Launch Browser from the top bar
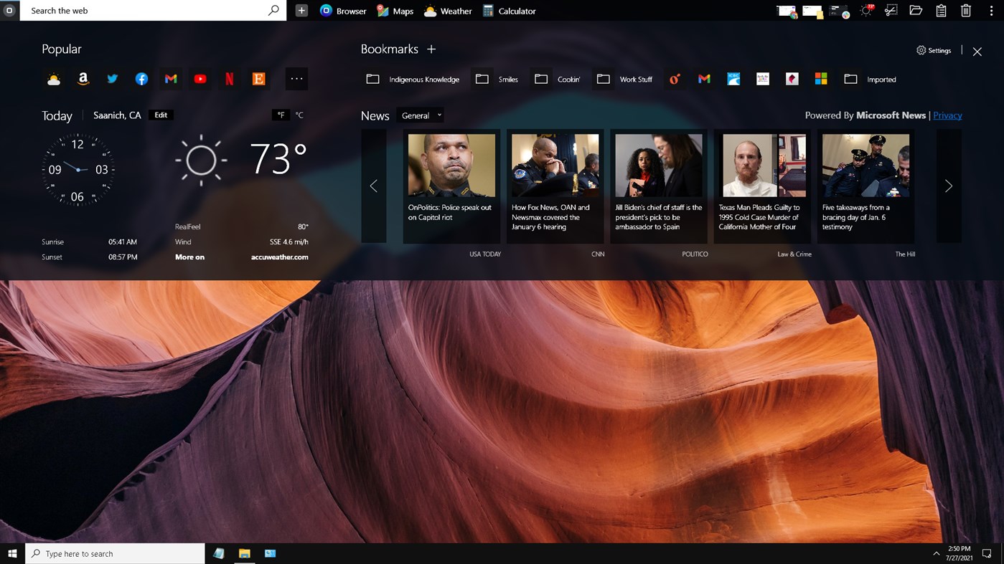 (x=343, y=11)
